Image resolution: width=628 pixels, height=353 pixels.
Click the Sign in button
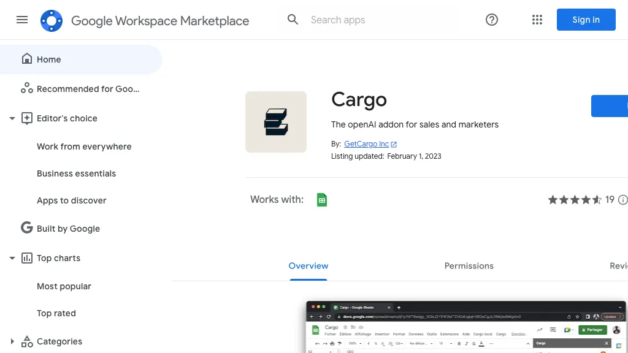click(x=586, y=20)
